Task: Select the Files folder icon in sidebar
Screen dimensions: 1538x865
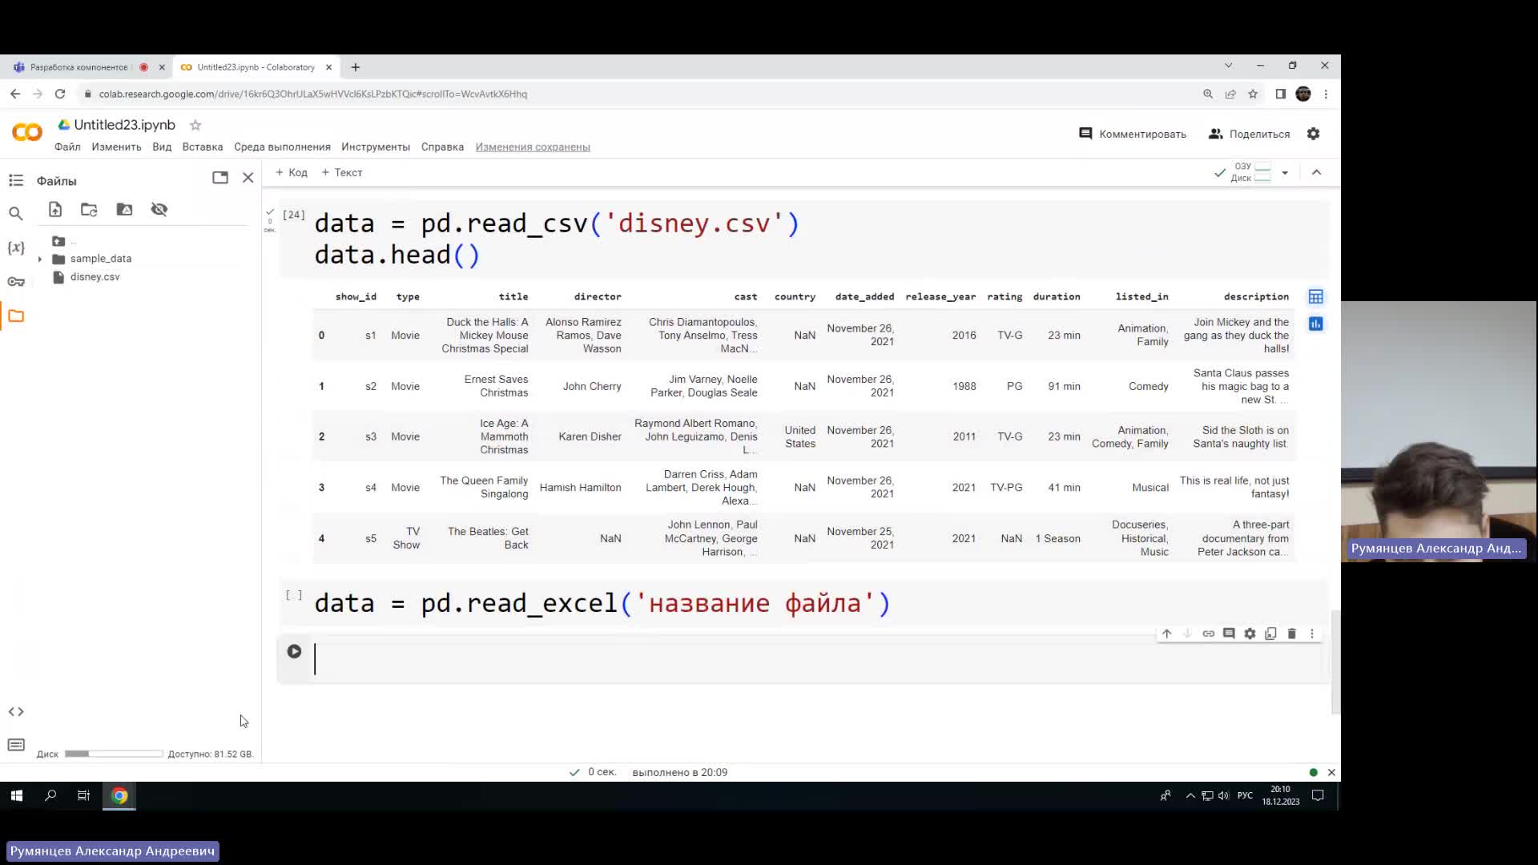Action: coord(16,316)
